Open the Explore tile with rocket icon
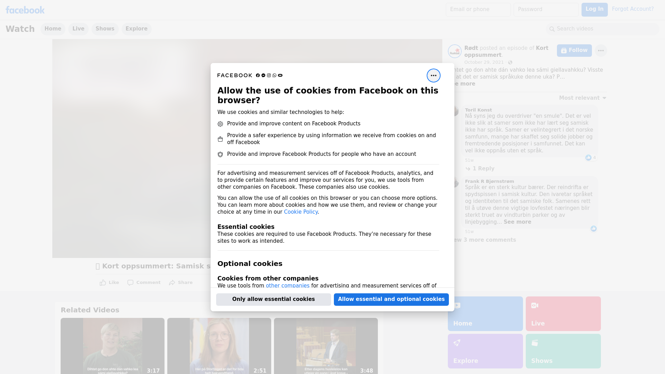The width and height of the screenshot is (665, 374). point(485,351)
